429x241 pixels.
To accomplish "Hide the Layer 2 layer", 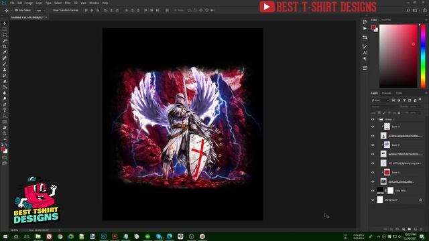I will click(x=373, y=145).
